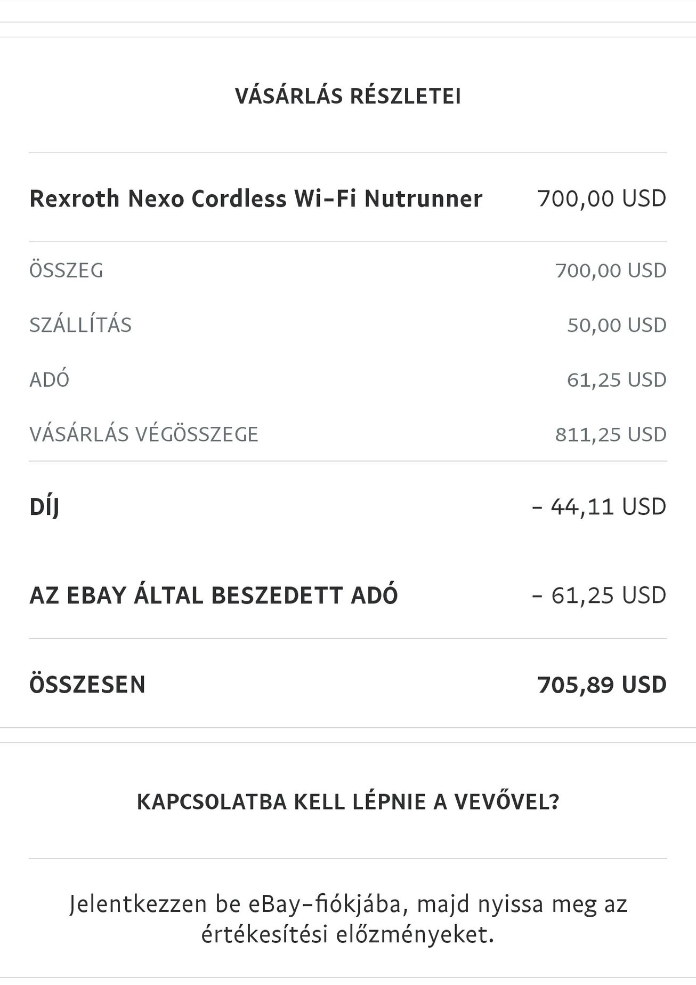696x985 pixels.
Task: Click the DÍJ fee label
Action: click(44, 506)
